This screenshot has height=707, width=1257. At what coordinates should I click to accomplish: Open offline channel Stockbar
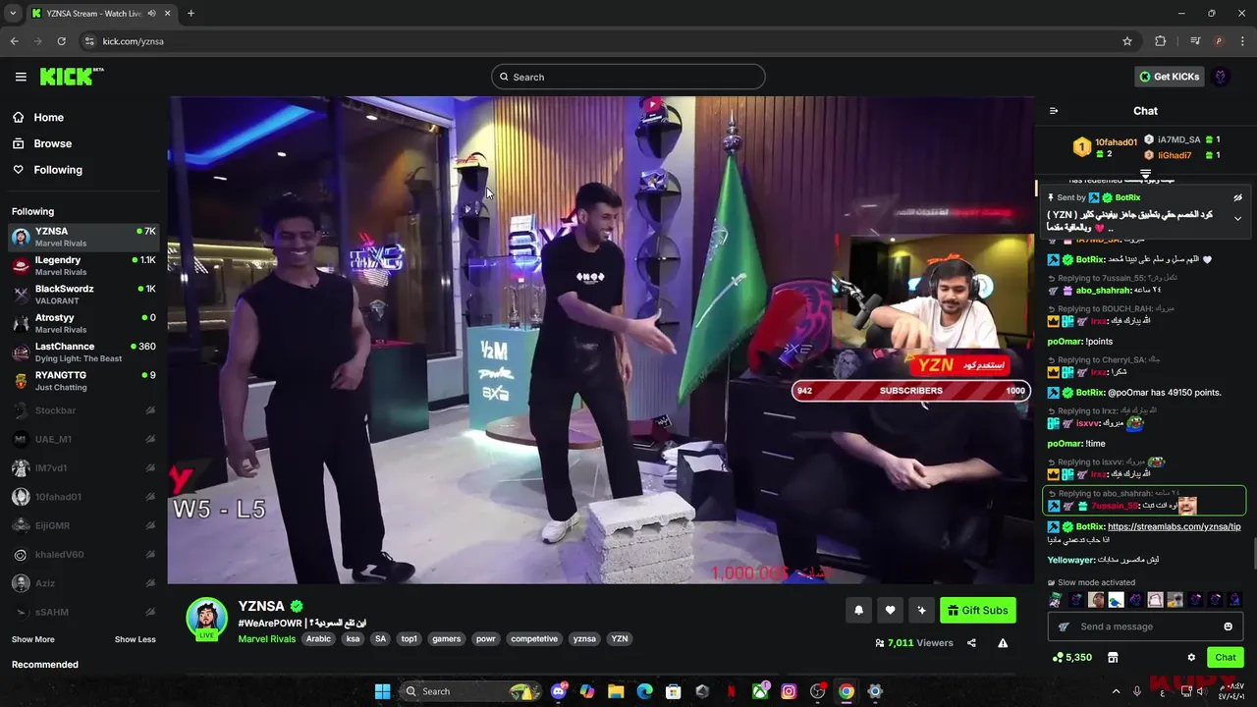83,410
